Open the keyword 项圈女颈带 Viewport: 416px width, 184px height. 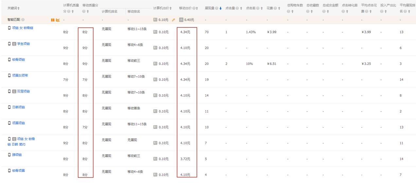pyautogui.click(x=20, y=75)
